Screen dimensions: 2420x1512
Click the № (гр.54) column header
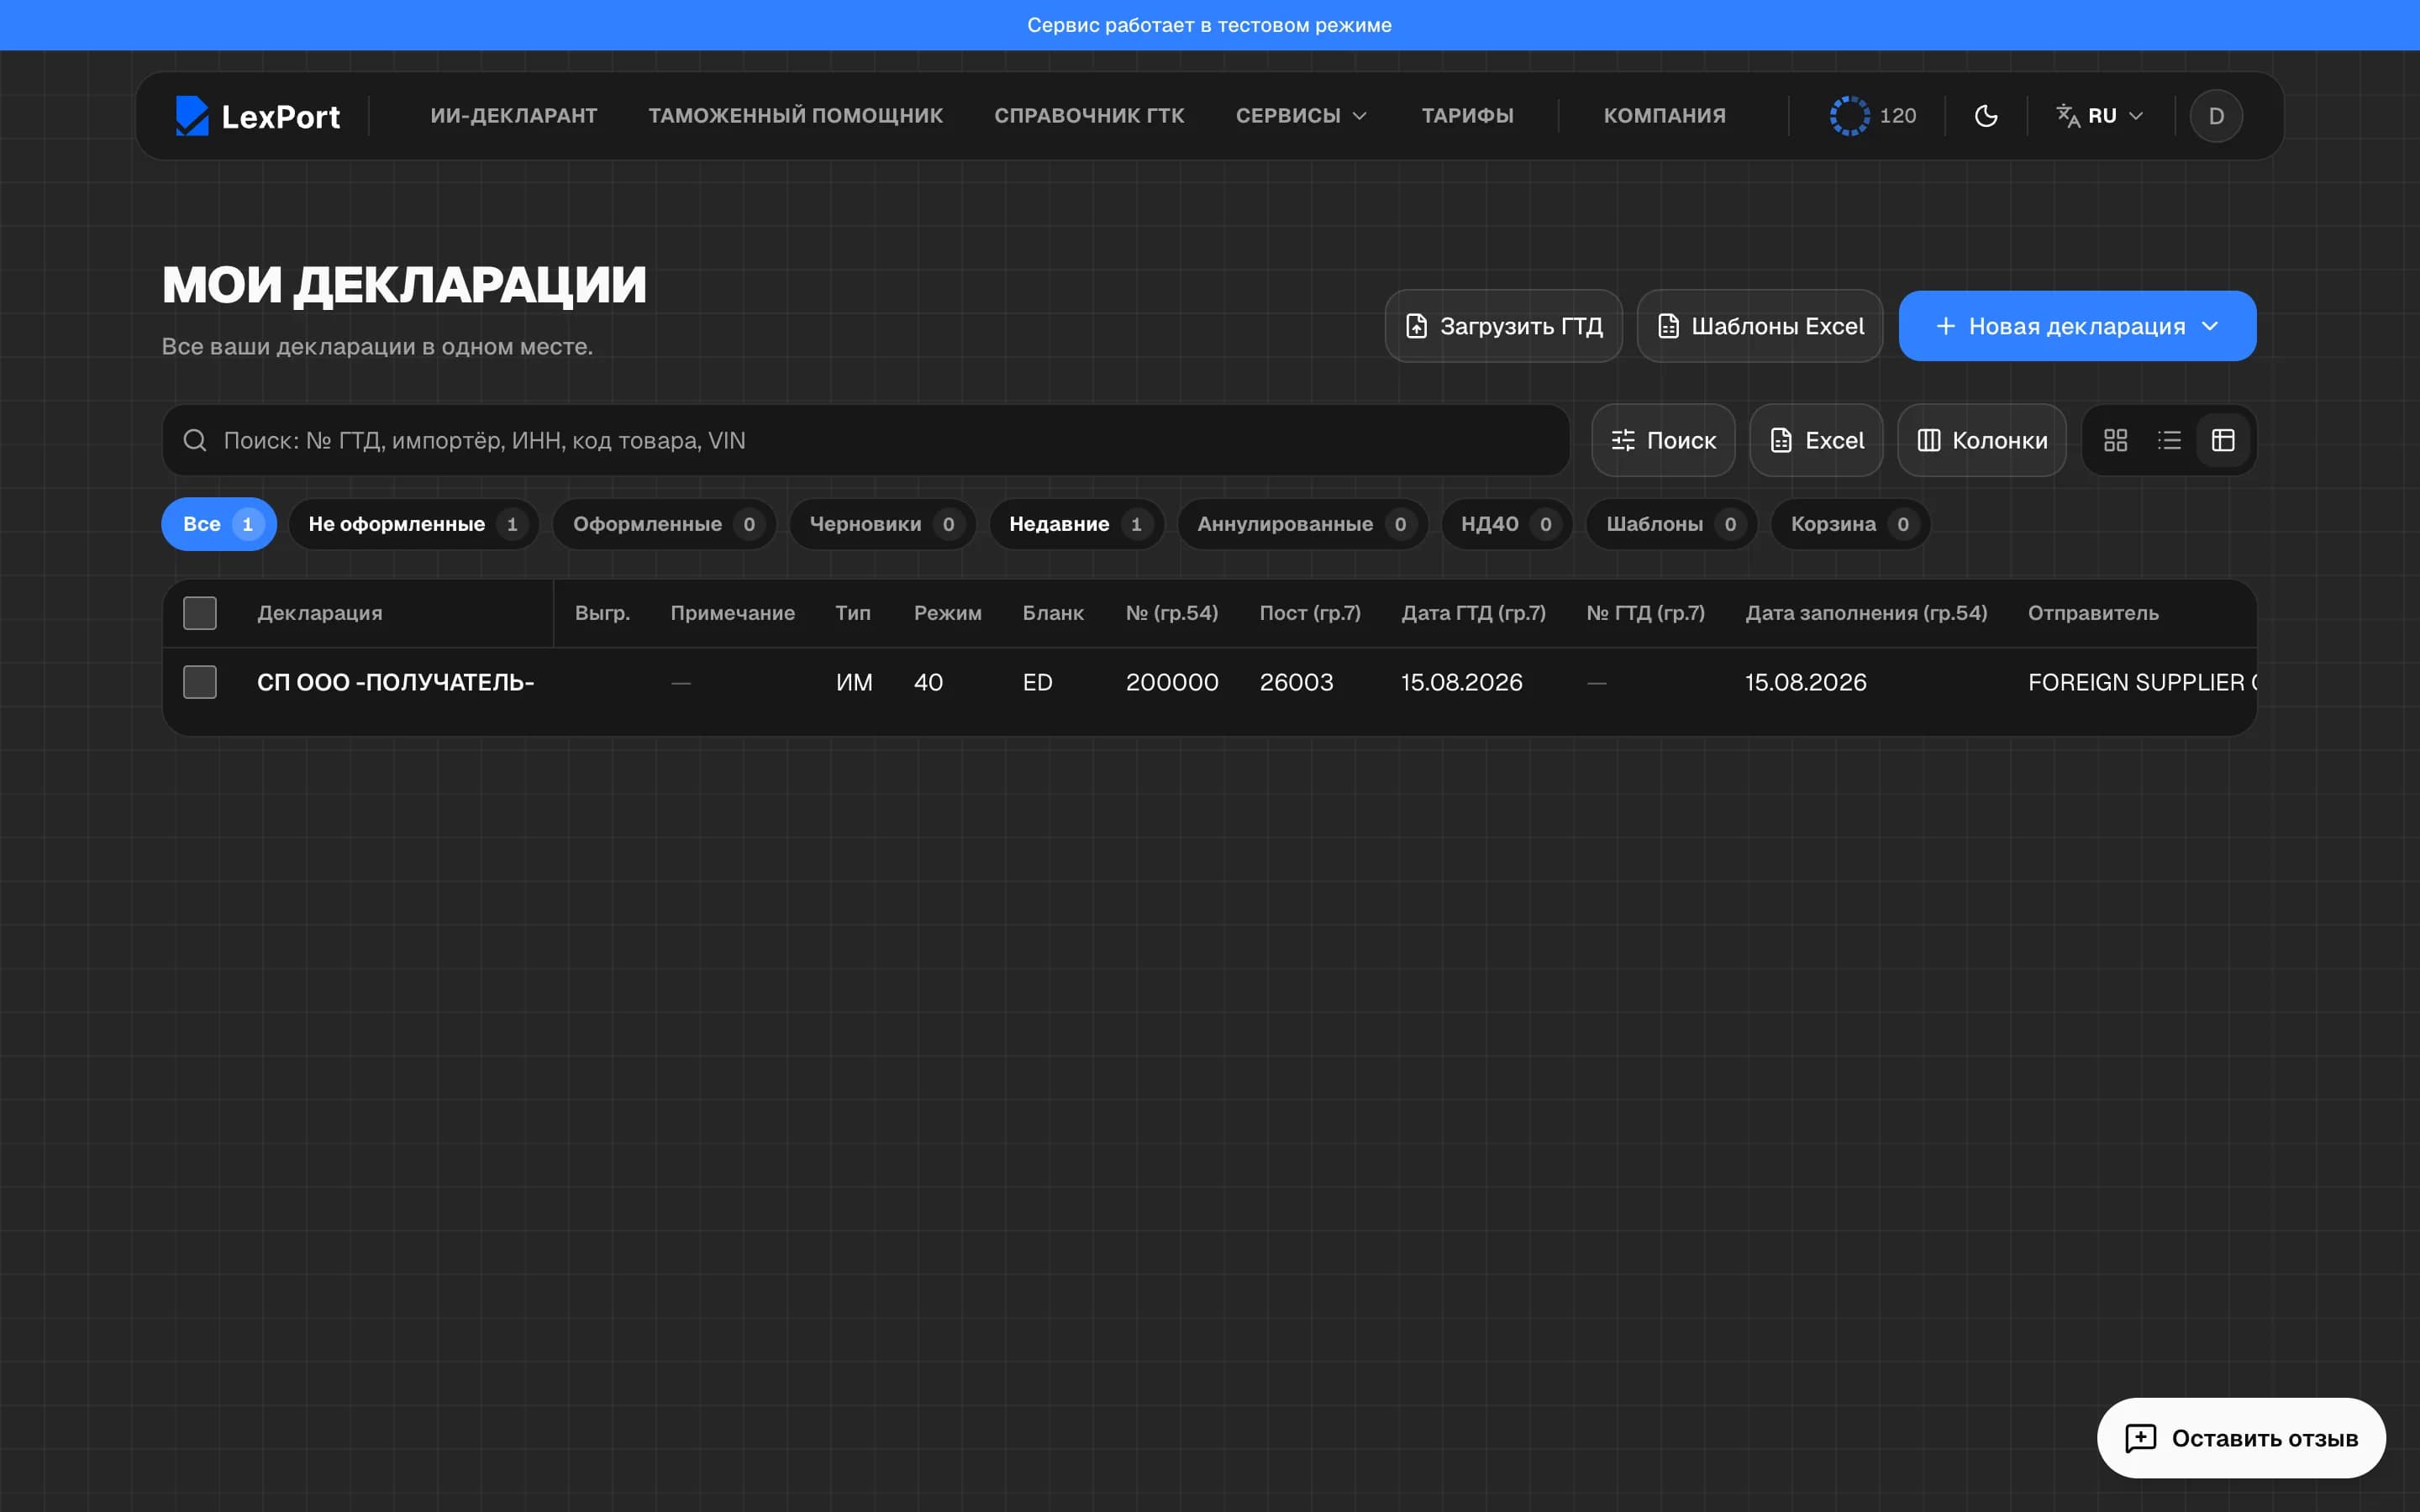[x=1172, y=613]
